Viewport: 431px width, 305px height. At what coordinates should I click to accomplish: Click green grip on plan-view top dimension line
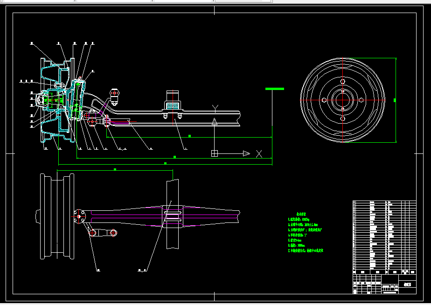[115, 169]
